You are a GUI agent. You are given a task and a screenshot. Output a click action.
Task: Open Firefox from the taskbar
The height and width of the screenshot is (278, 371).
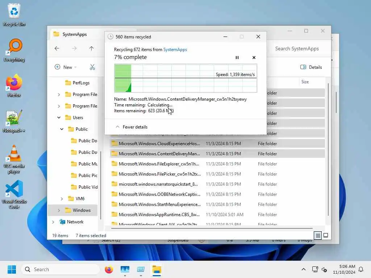click(x=109, y=269)
